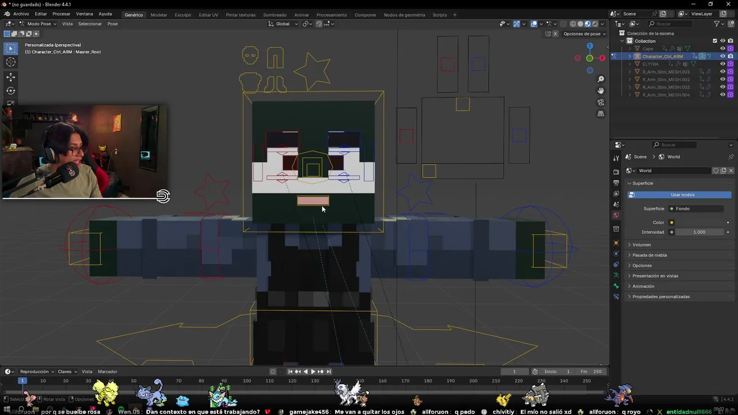Viewport: 738px width, 415px height.
Task: Open viewport shading options dropdown arrow
Action: pyautogui.click(x=604, y=24)
